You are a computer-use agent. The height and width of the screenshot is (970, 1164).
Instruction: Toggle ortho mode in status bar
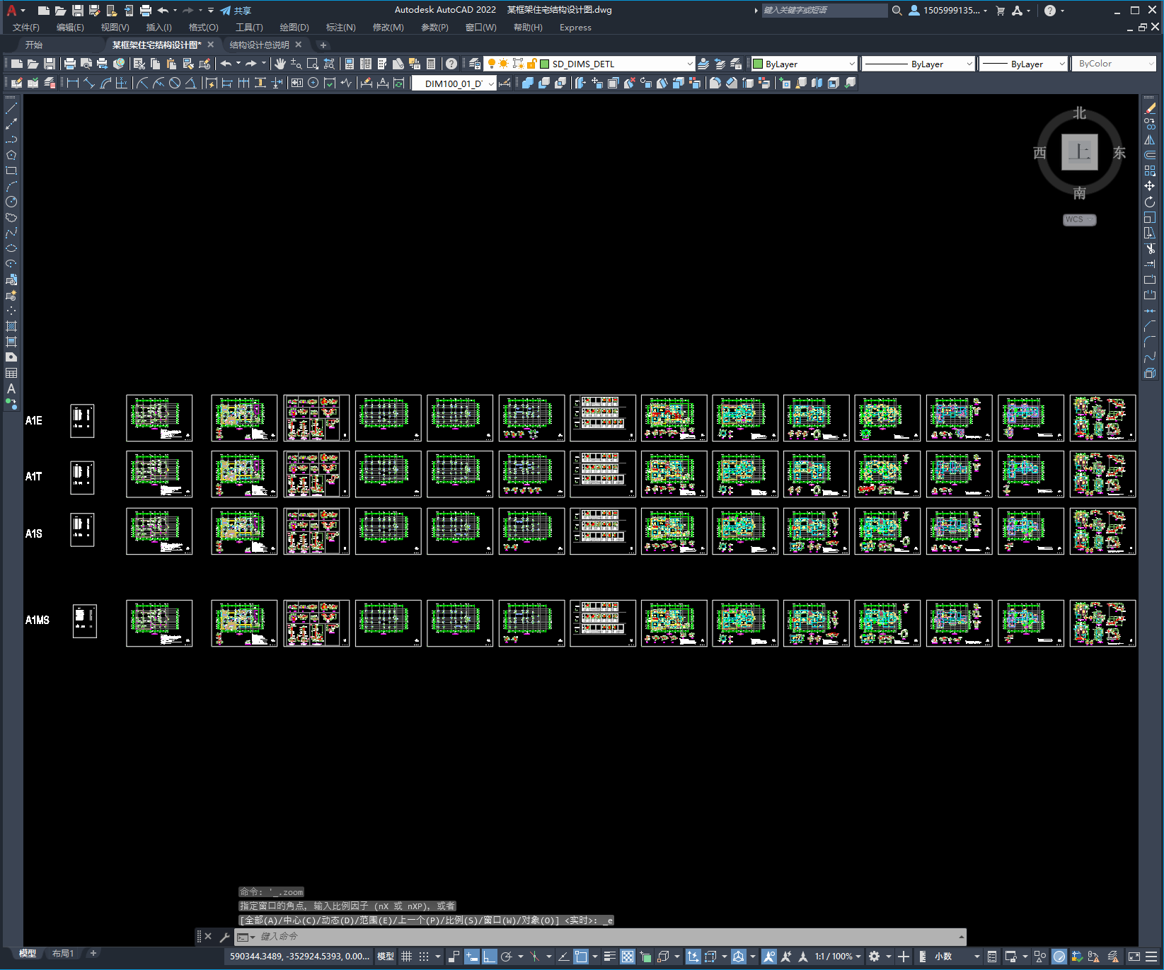[x=490, y=957]
